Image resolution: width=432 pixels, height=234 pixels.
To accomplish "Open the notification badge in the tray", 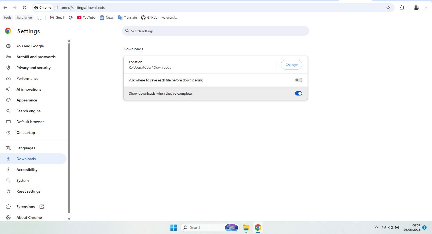I will click(x=424, y=228).
